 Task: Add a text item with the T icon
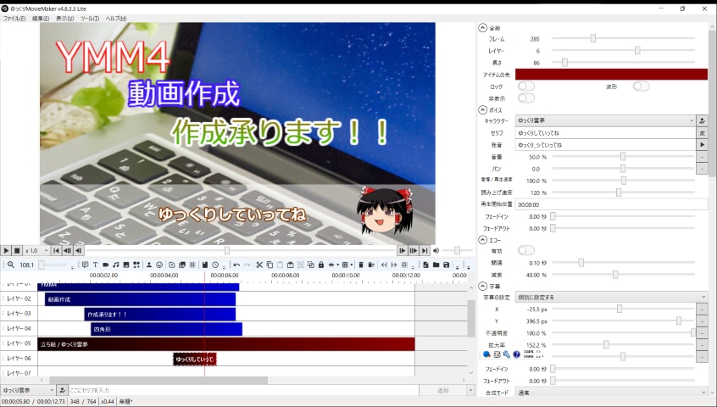[x=95, y=265]
